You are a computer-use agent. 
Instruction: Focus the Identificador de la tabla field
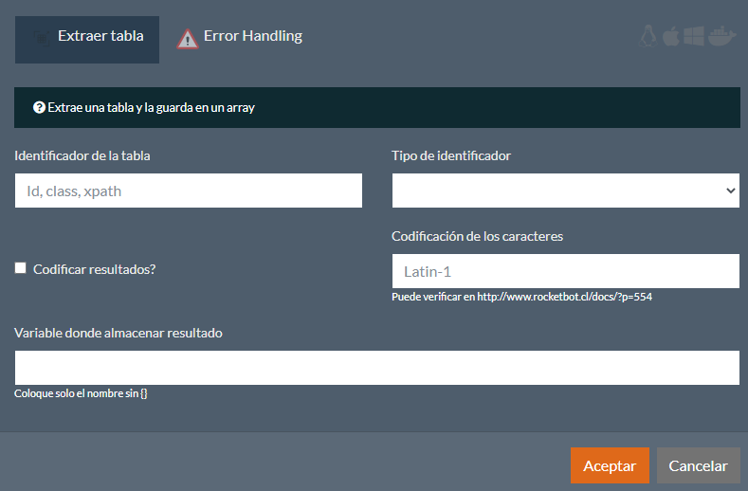188,191
